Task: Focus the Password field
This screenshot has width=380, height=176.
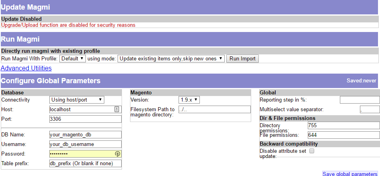Action: [85, 154]
